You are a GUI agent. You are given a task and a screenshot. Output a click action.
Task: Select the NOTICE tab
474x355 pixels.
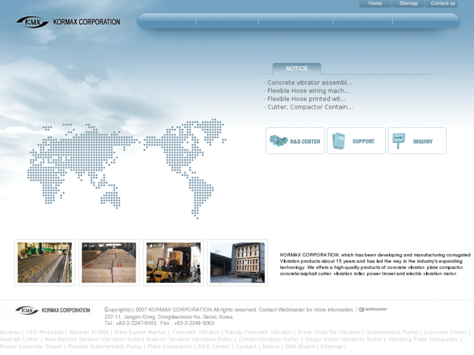(x=297, y=68)
